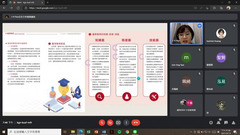This screenshot has width=240, height=135.
Task: Go forward in the browser
Action: pos(11,8)
